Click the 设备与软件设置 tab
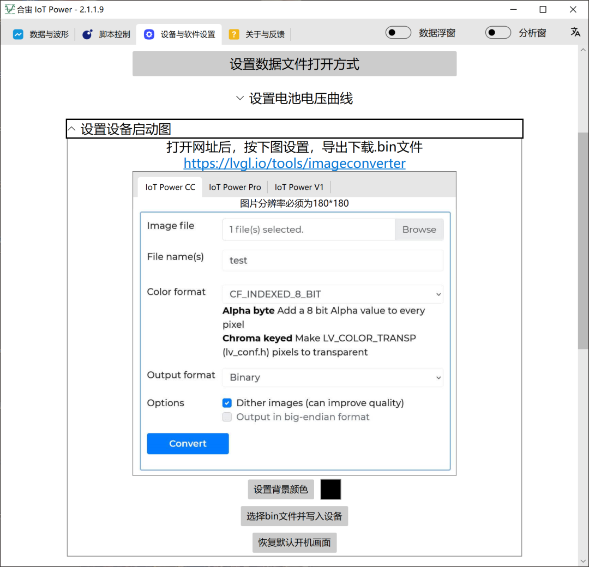Viewport: 589px width, 567px height. point(179,34)
